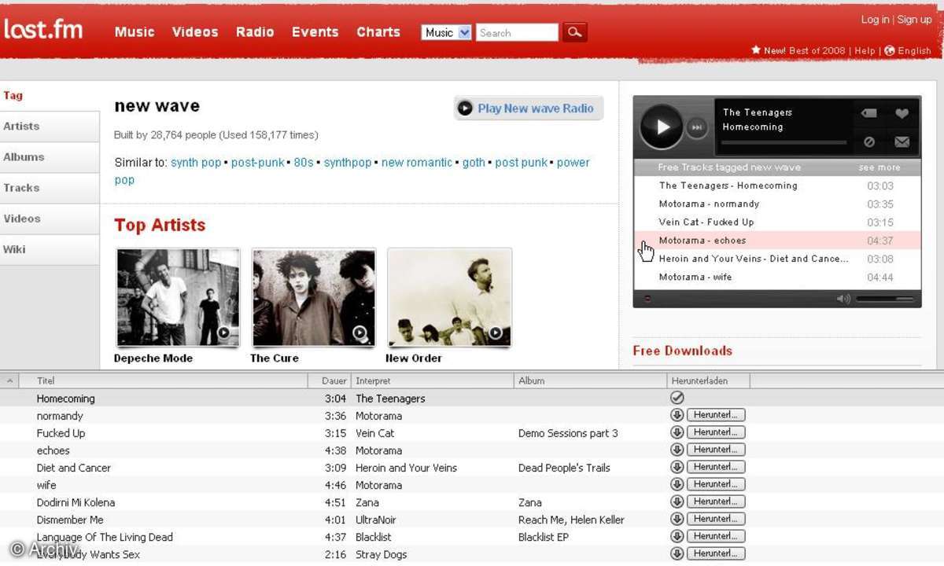Click the play icon on Depeche Mode thumbnail
The height and width of the screenshot is (566, 944).
[223, 333]
